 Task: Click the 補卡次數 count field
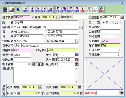pyautogui.click(x=22, y=64)
